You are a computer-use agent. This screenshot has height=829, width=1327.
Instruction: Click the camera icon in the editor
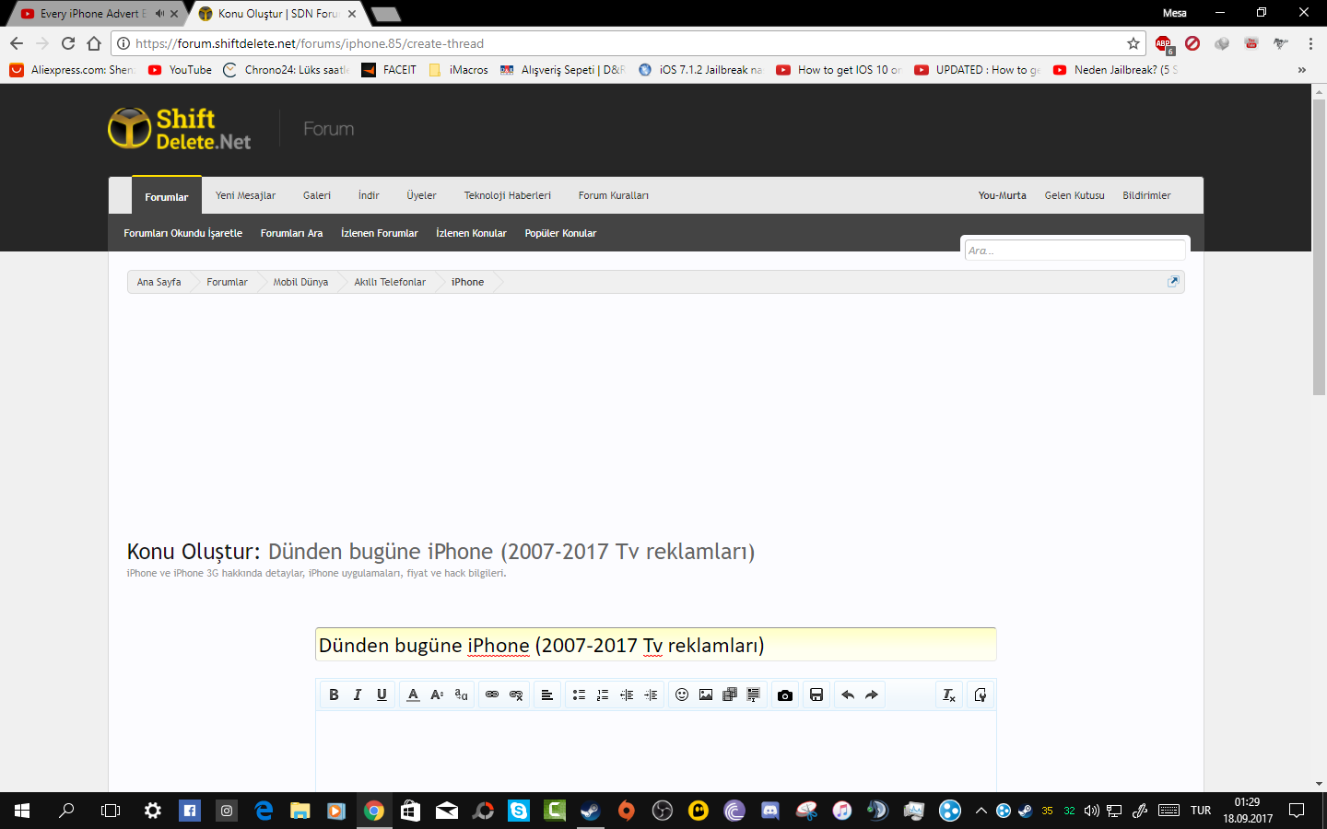[x=785, y=695]
